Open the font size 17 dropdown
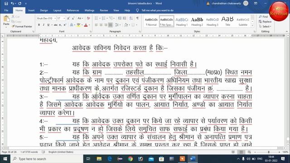 [64, 18]
